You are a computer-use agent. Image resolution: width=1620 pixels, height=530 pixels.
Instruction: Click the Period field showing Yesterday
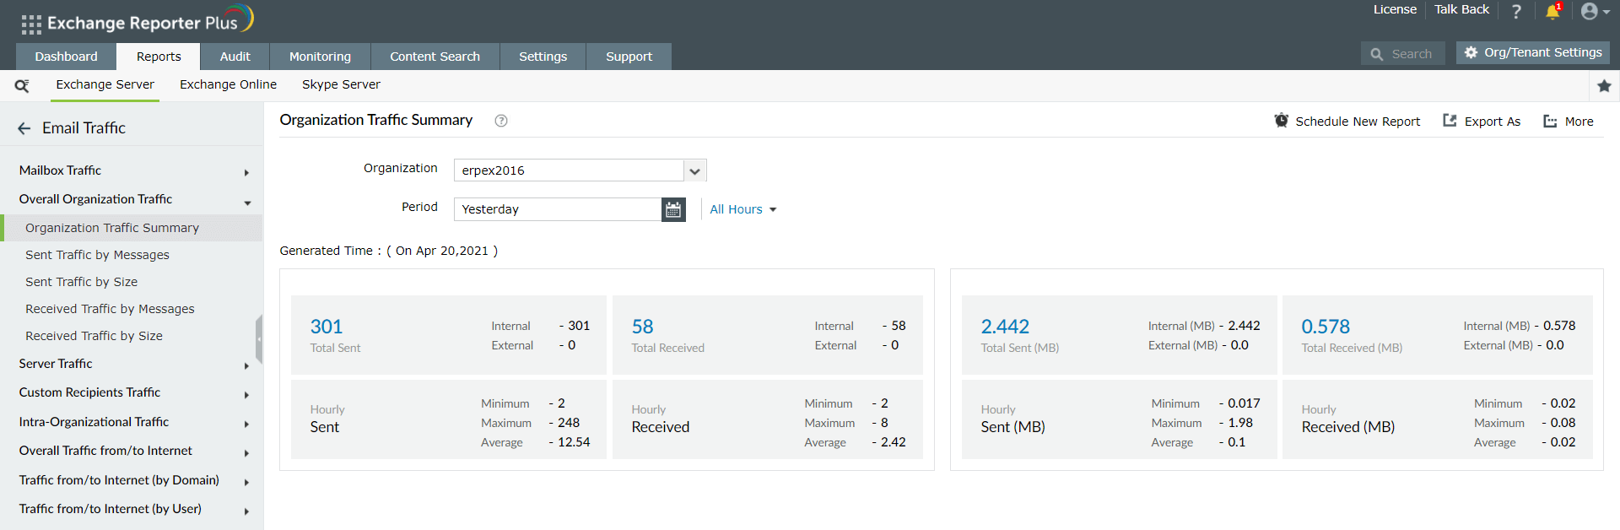pyautogui.click(x=558, y=209)
